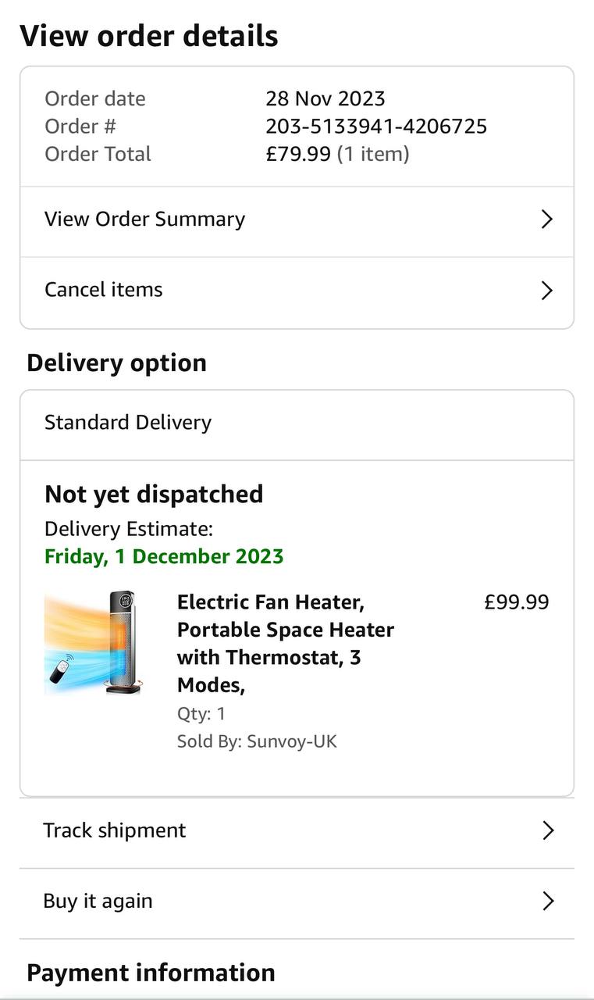Click the Not yet dispatched status

pos(154,495)
